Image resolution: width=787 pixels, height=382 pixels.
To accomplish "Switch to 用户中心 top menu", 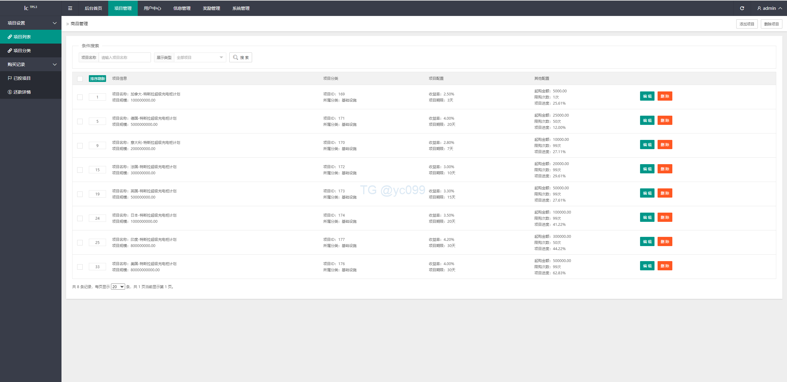I will tap(152, 8).
